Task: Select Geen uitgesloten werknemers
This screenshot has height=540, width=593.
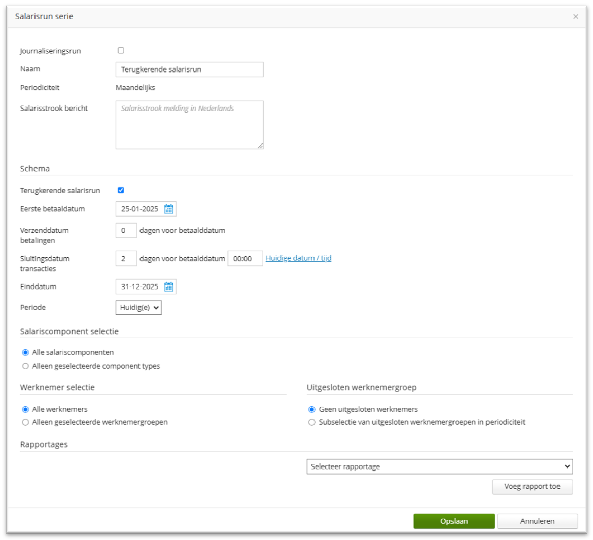Action: point(311,409)
